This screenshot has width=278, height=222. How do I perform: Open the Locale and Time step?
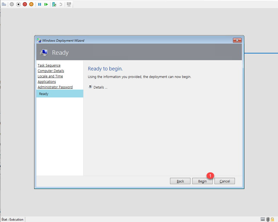coord(50,76)
